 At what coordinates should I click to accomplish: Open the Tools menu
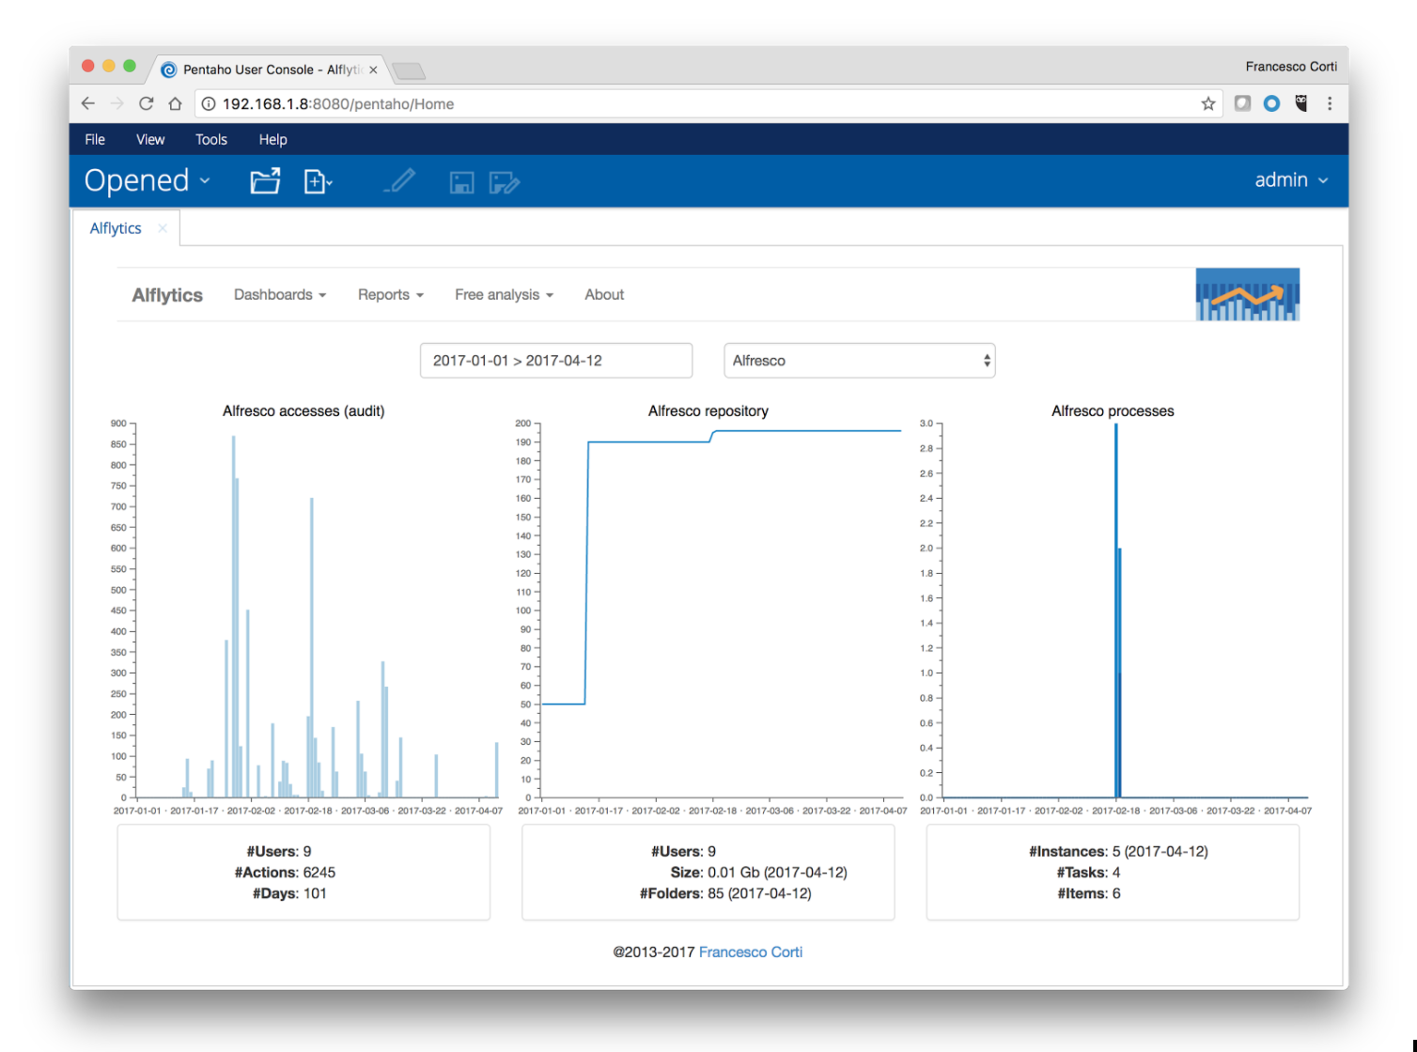[x=211, y=139]
